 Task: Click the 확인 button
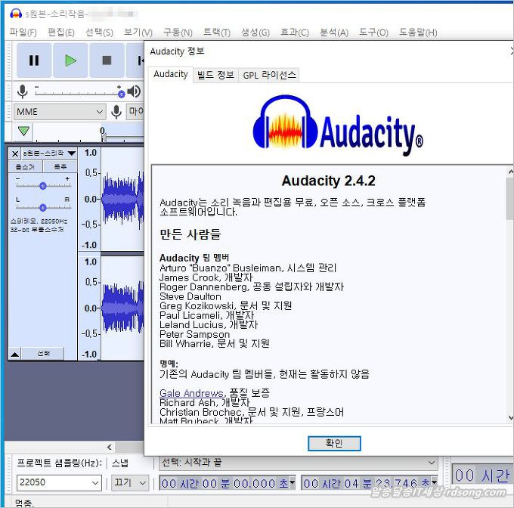click(334, 444)
